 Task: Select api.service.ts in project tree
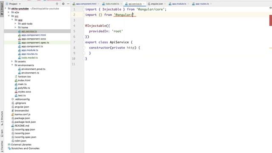pos(29,31)
